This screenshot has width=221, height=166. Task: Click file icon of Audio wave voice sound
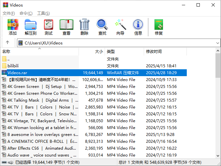4,155
